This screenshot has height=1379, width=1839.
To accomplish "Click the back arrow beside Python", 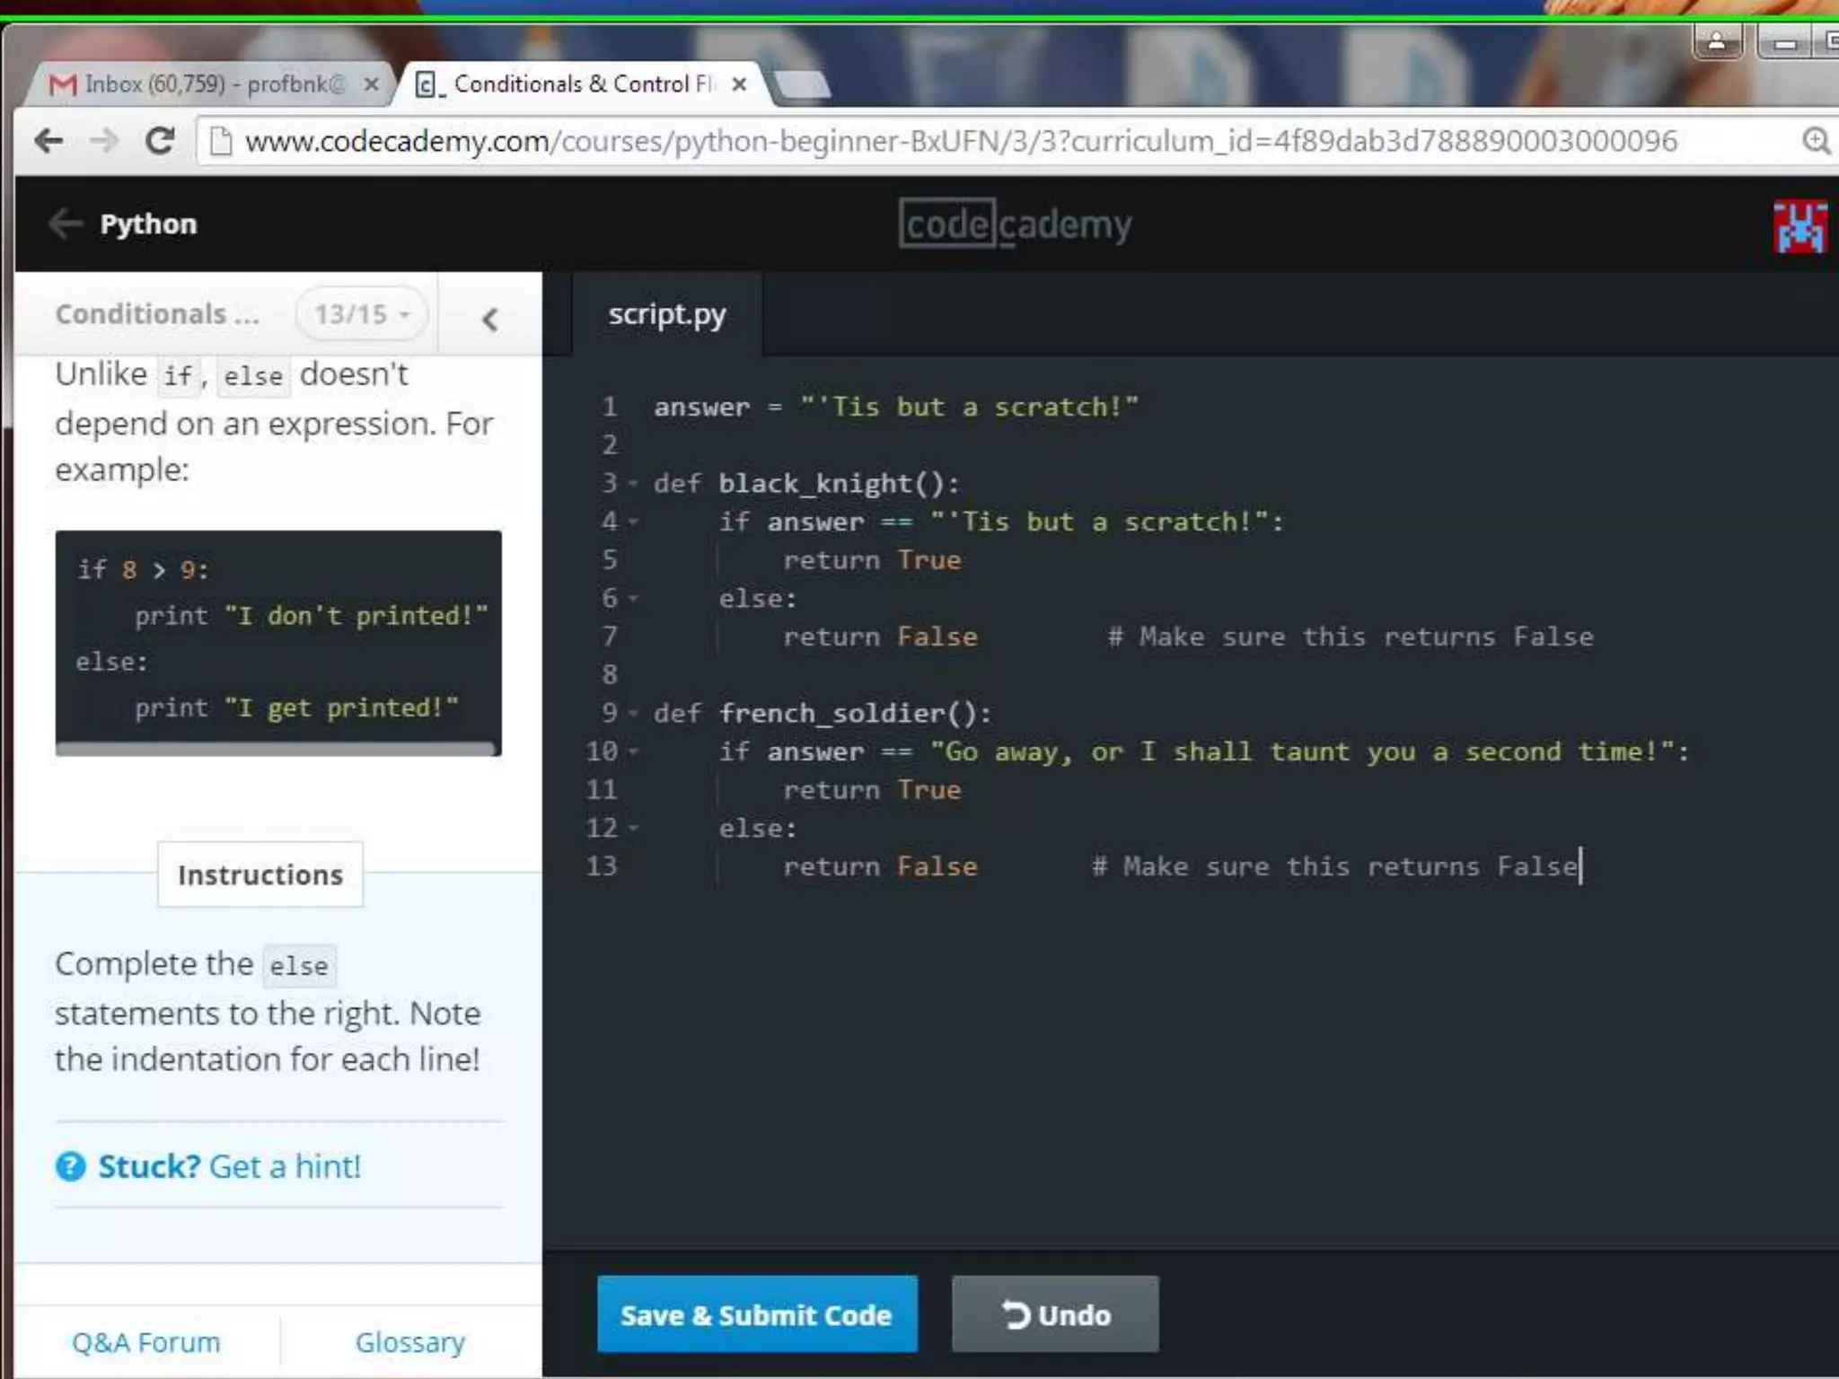I will pyautogui.click(x=66, y=224).
